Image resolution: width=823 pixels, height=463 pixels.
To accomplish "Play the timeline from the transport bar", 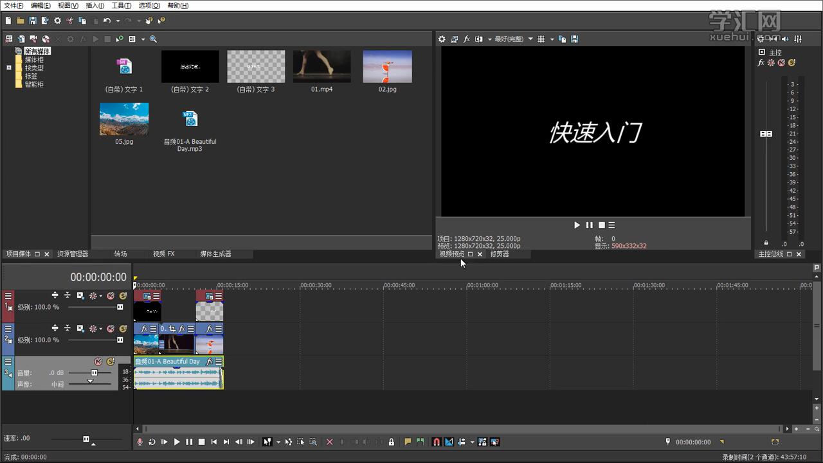I will (x=177, y=442).
